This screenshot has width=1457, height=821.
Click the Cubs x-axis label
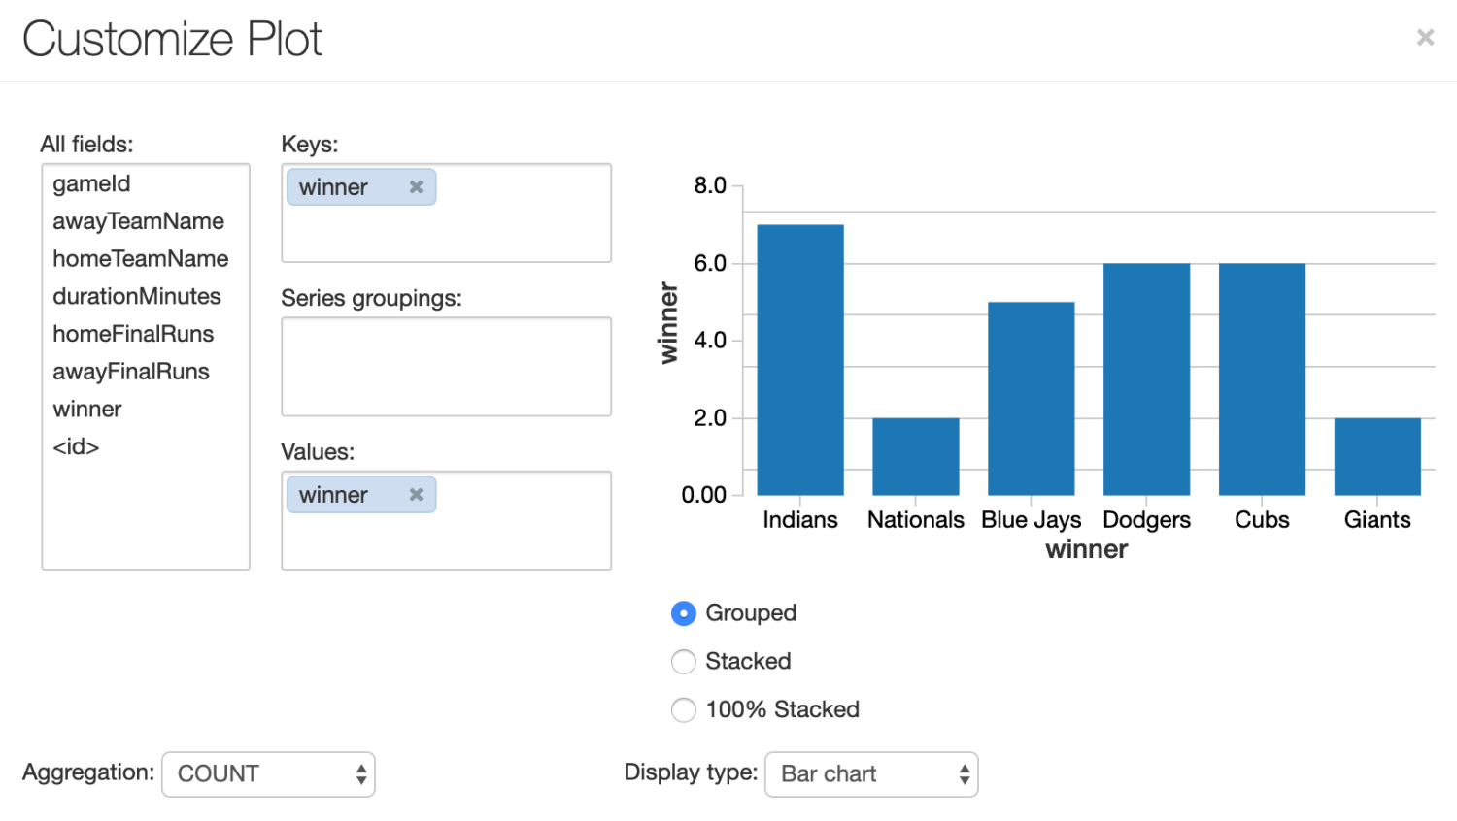(x=1262, y=520)
